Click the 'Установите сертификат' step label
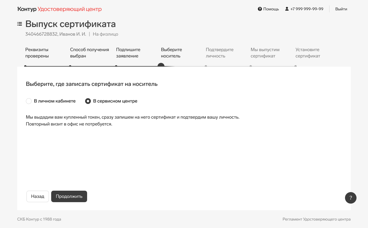This screenshot has width=368, height=228. pos(308,53)
